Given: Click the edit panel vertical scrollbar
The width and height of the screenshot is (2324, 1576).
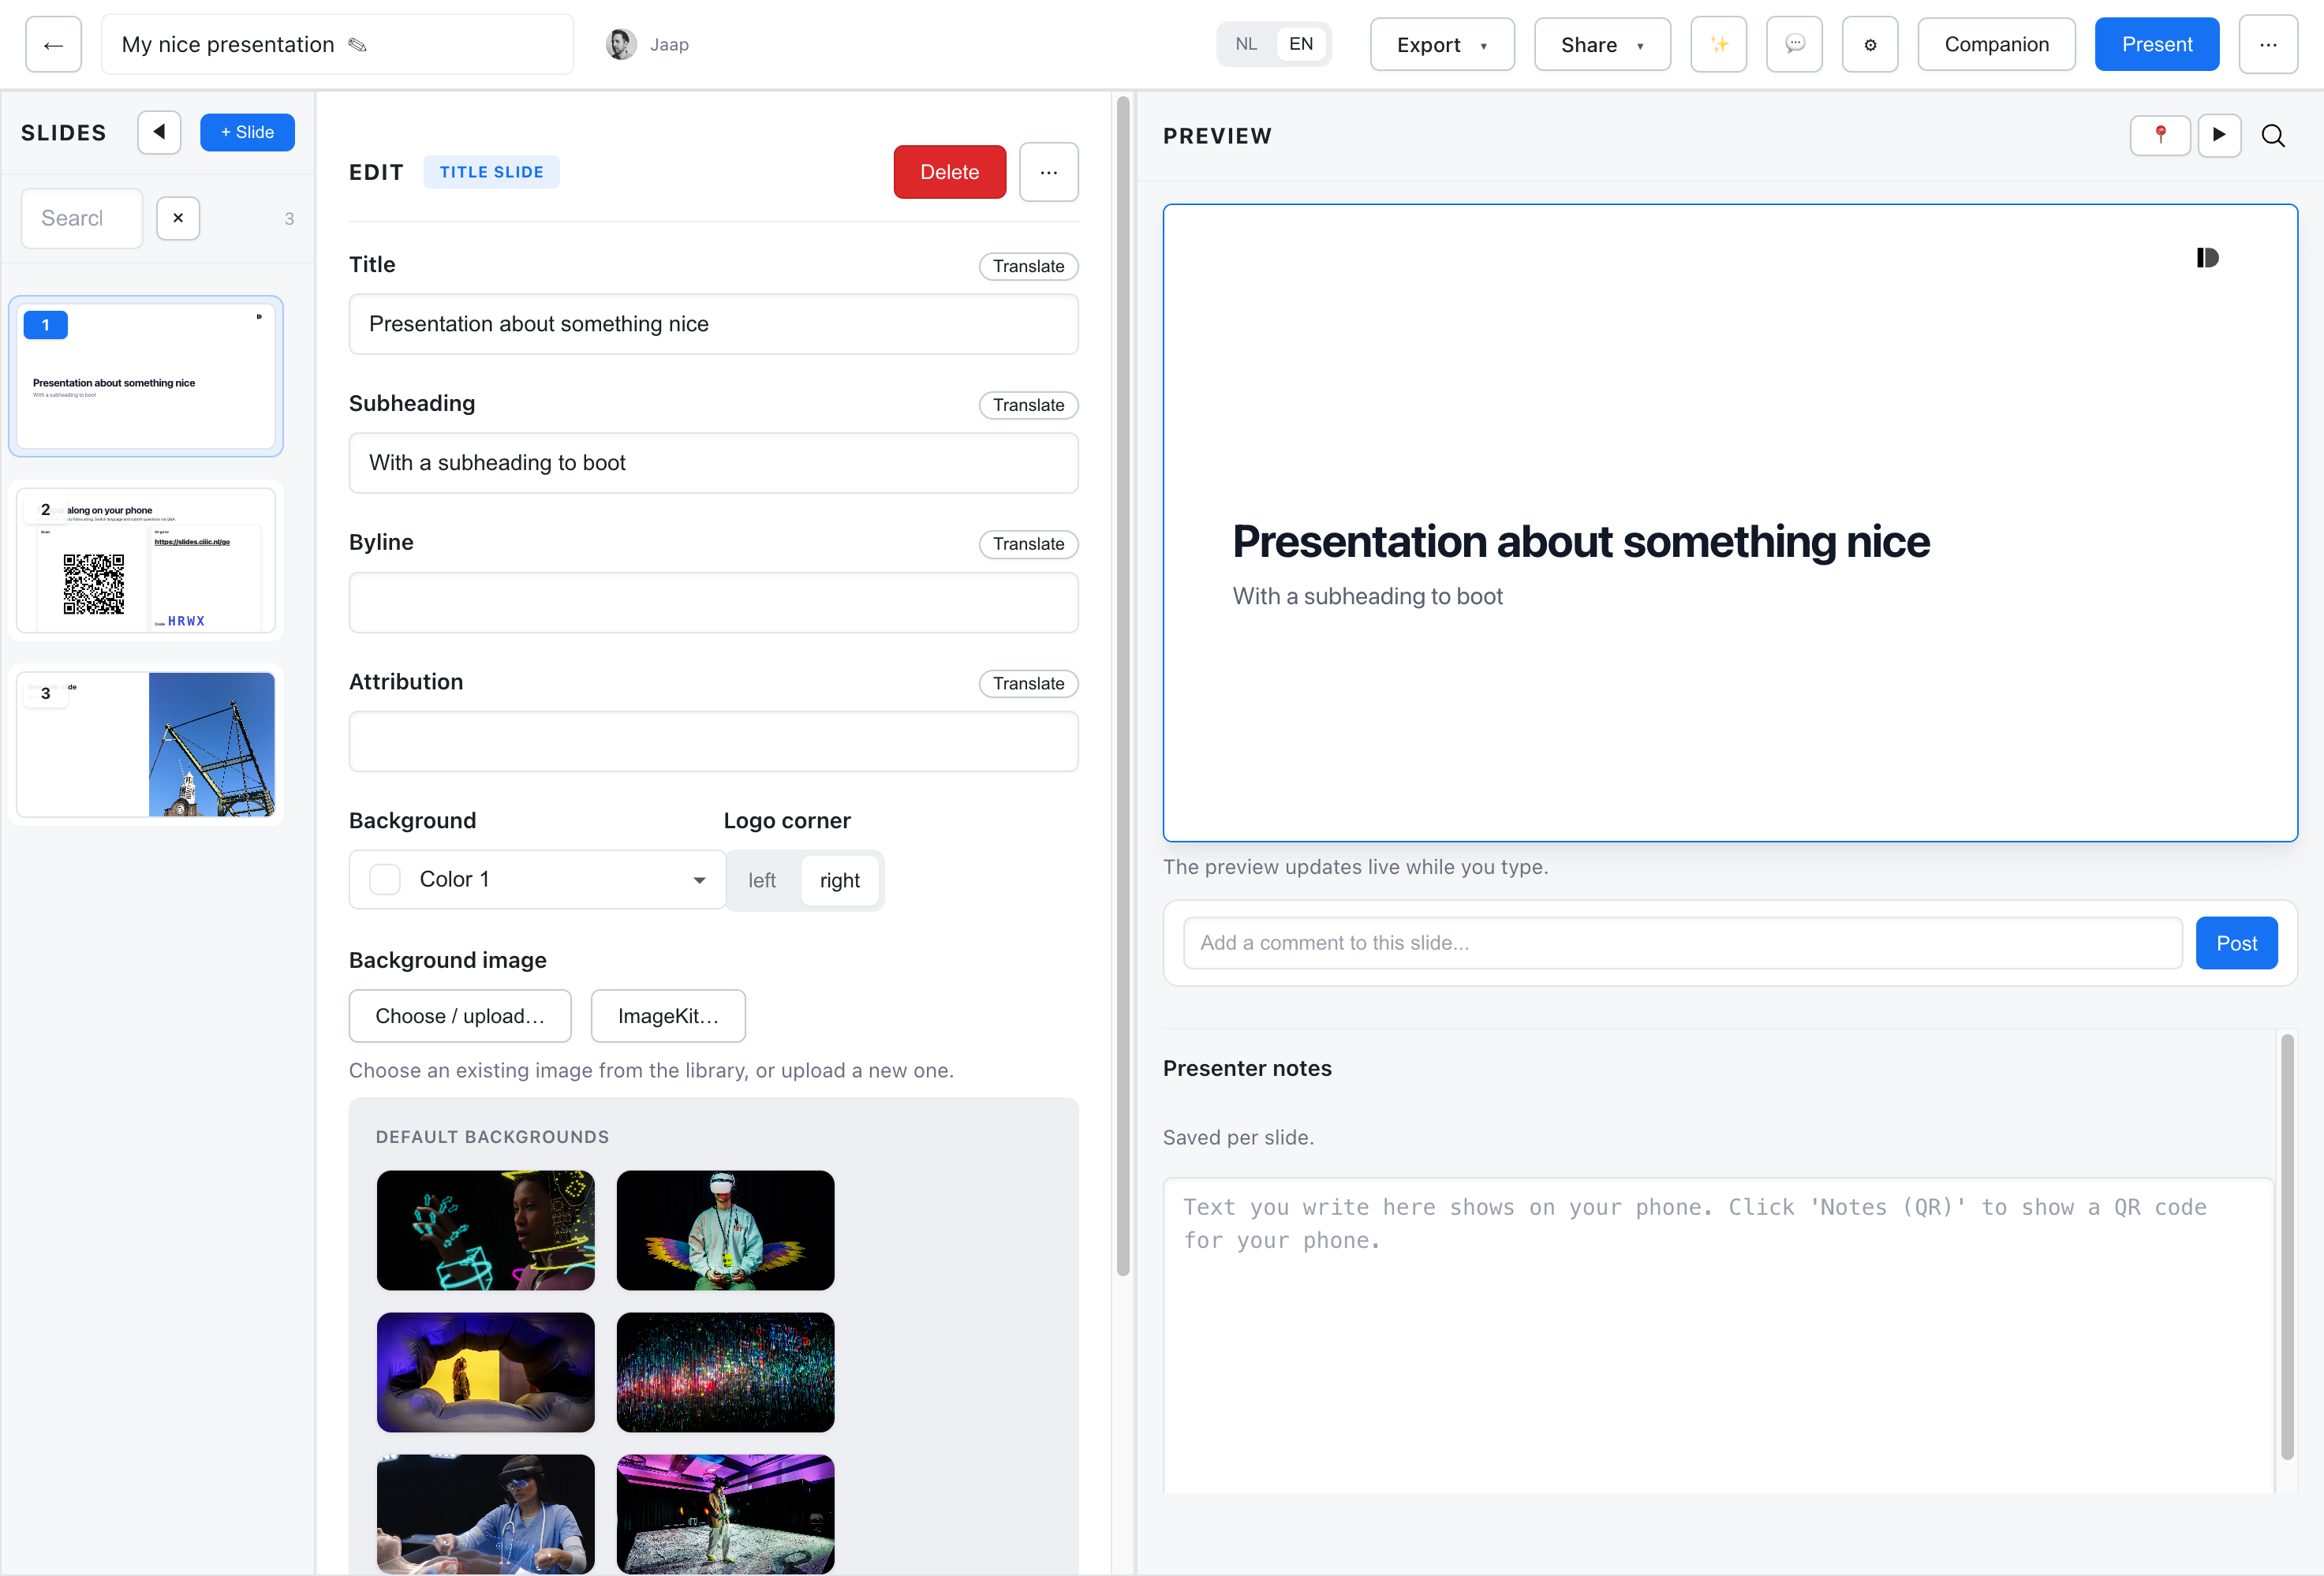Looking at the screenshot, I should click(1123, 686).
